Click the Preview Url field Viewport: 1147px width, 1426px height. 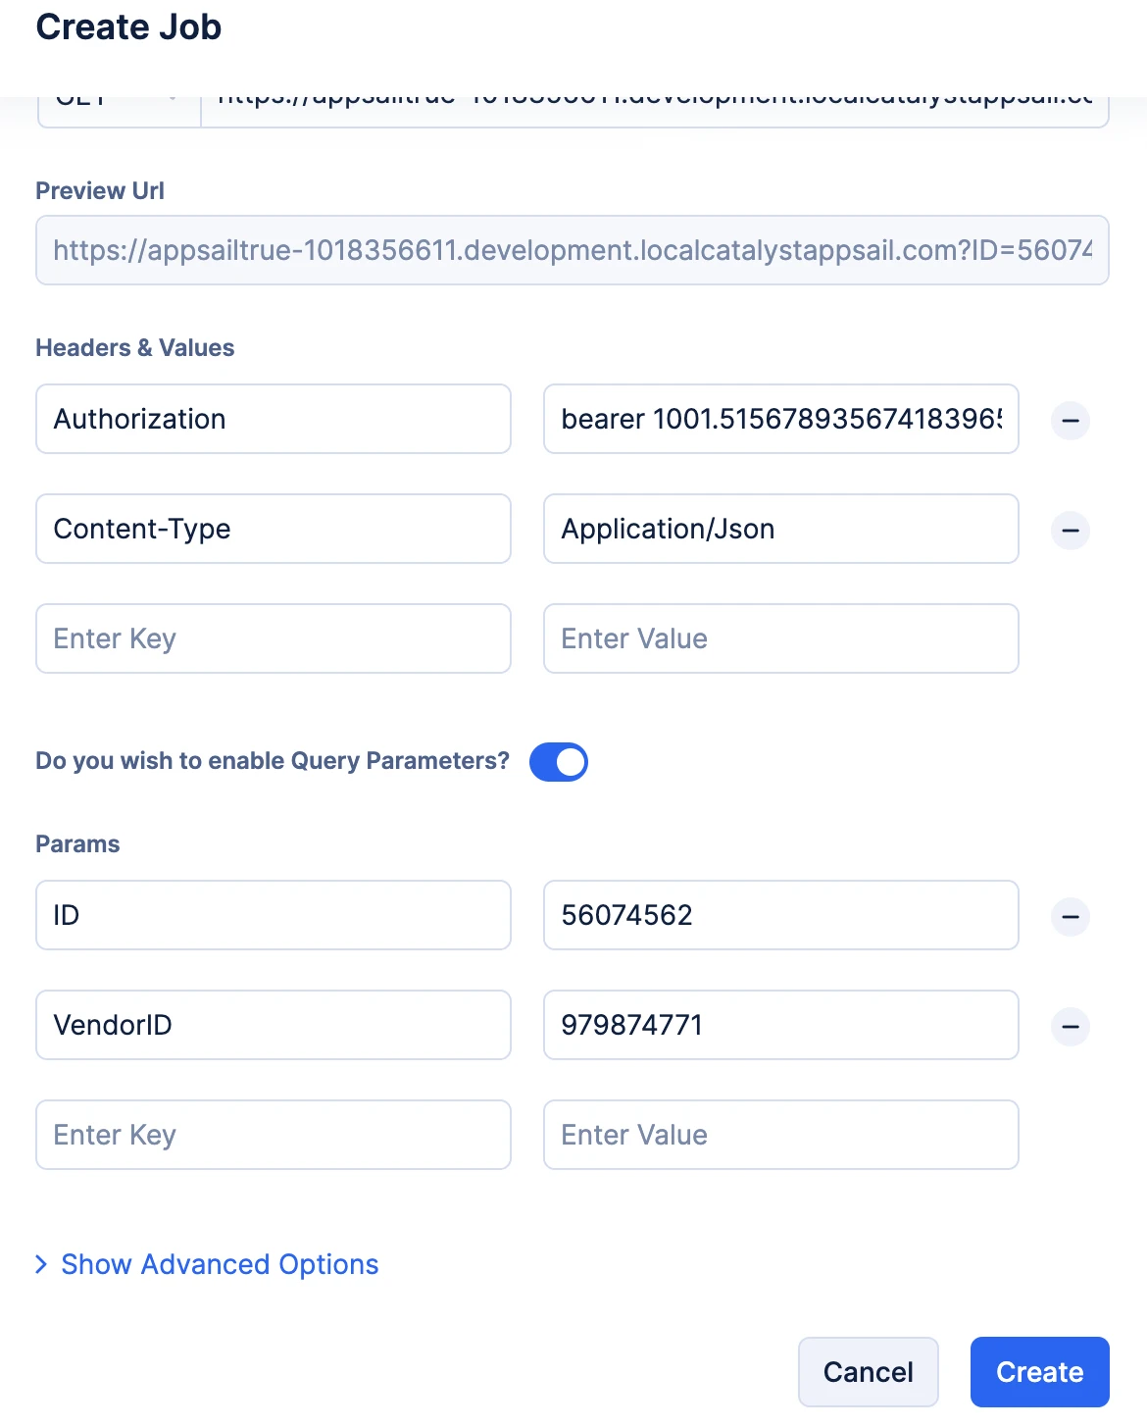click(x=572, y=250)
